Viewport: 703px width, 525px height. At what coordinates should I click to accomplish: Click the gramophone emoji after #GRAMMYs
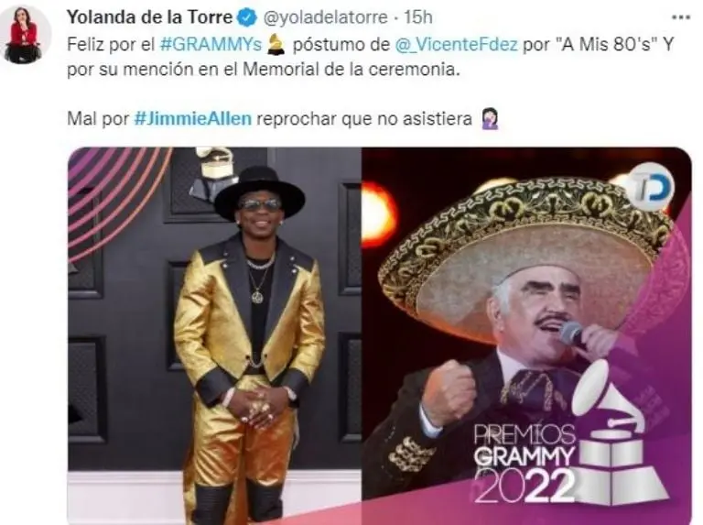pyautogui.click(x=276, y=45)
